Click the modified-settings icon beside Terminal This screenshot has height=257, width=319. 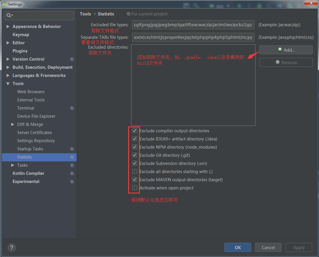(x=72, y=108)
